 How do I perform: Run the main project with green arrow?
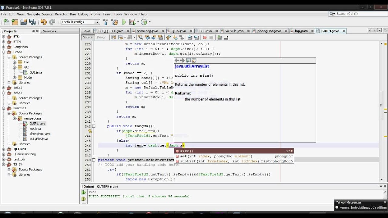click(x=124, y=22)
